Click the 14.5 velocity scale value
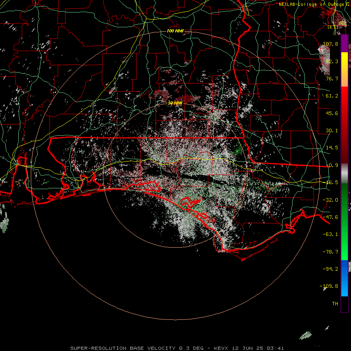 coord(332,148)
